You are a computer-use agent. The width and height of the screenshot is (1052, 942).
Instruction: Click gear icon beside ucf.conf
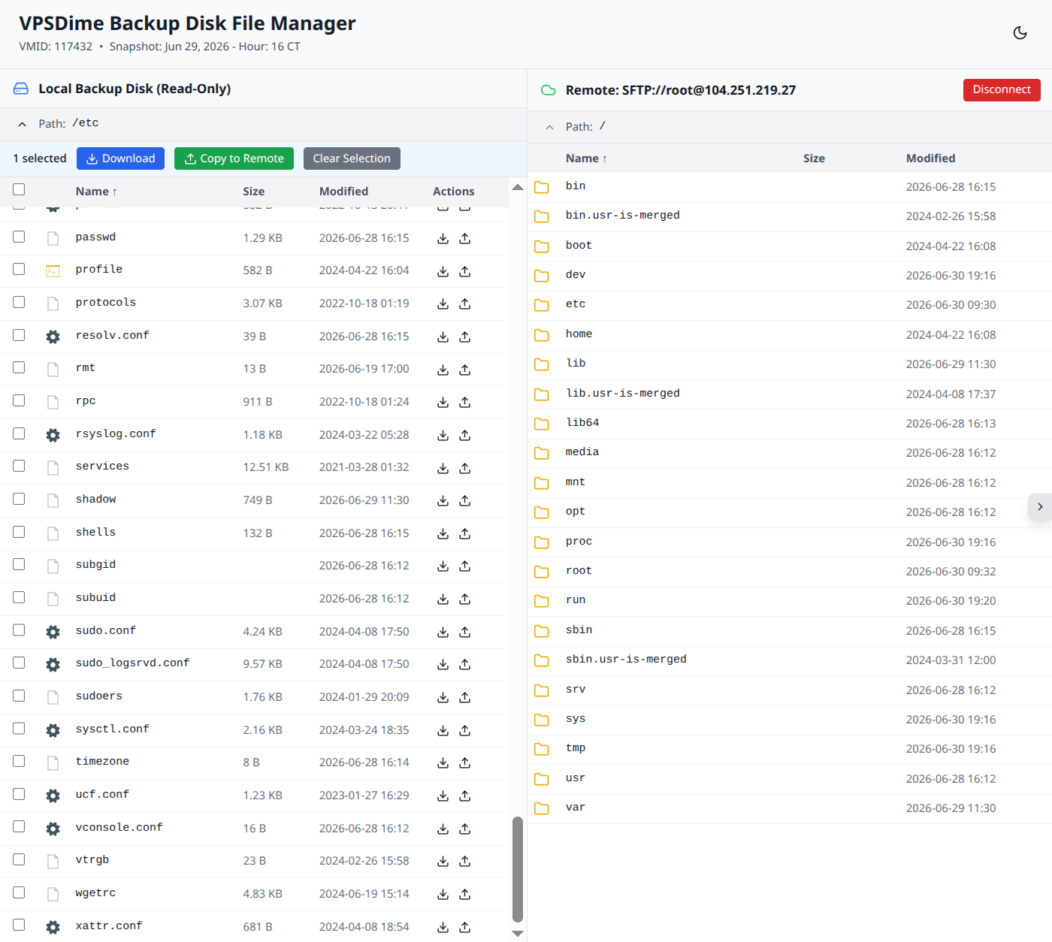pyautogui.click(x=53, y=796)
